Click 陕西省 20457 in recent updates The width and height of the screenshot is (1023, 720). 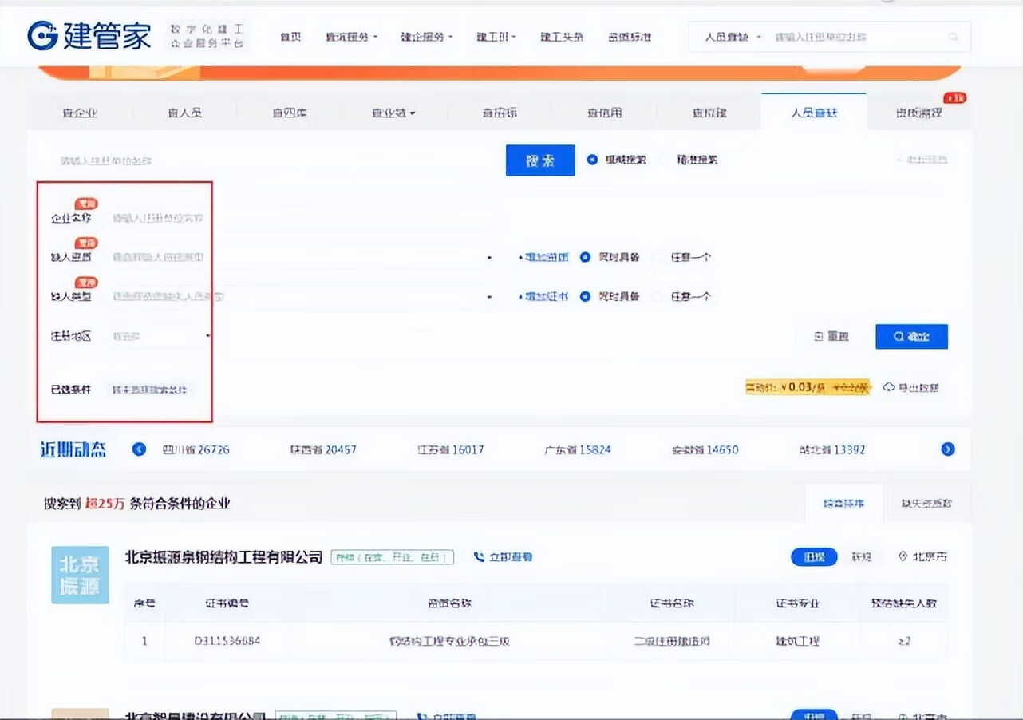click(323, 449)
